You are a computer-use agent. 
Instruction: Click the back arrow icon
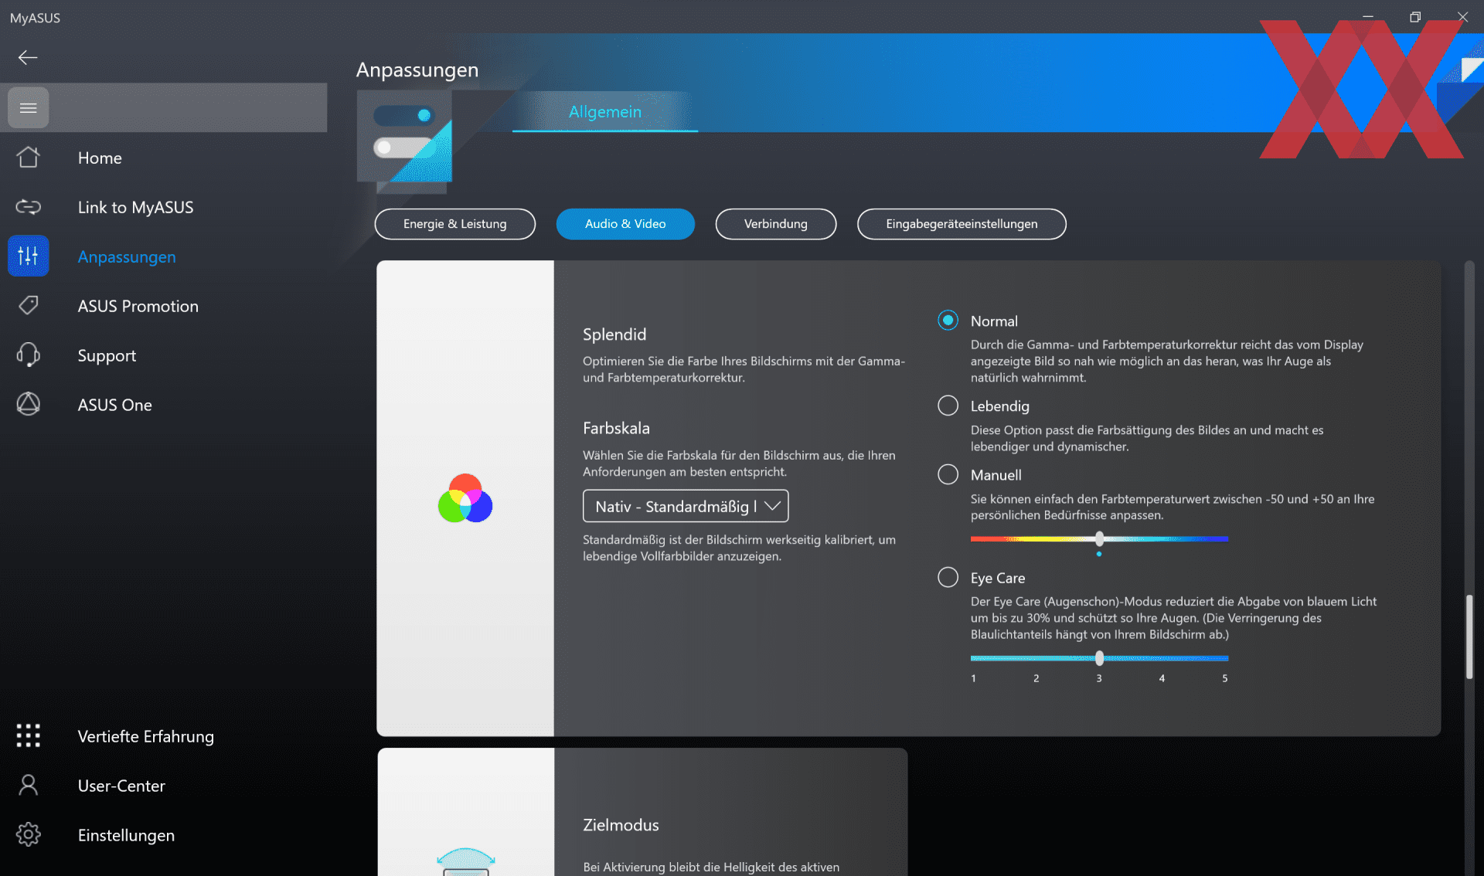coord(28,57)
